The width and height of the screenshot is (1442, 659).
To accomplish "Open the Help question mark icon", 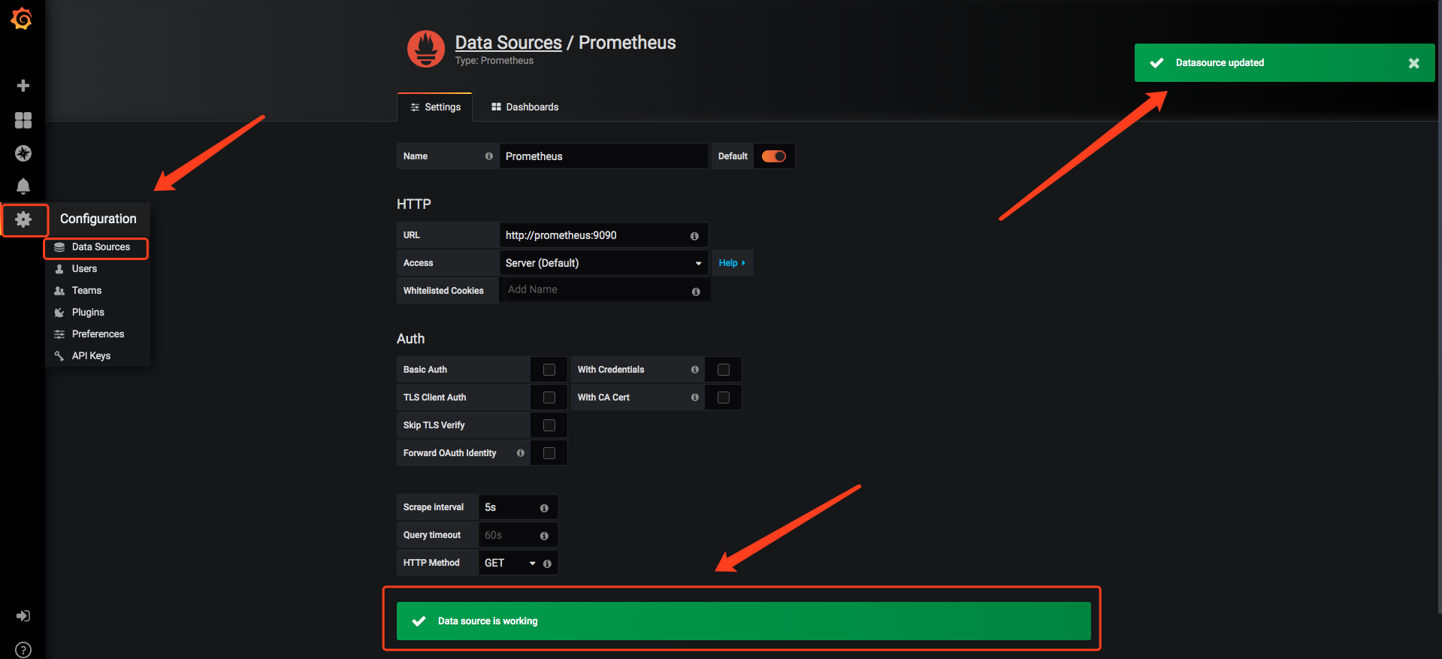I will 23,649.
